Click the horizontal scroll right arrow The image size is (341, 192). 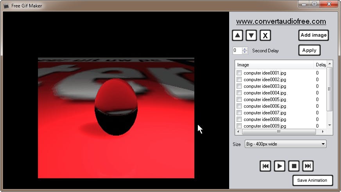pyautogui.click(x=323, y=132)
